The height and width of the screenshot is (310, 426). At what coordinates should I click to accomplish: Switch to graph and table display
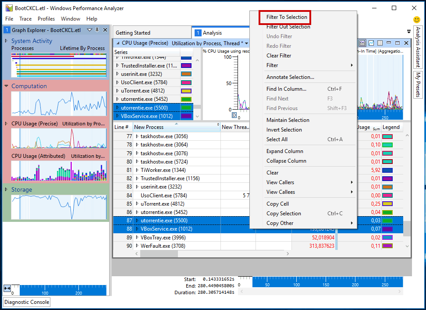click(x=362, y=43)
